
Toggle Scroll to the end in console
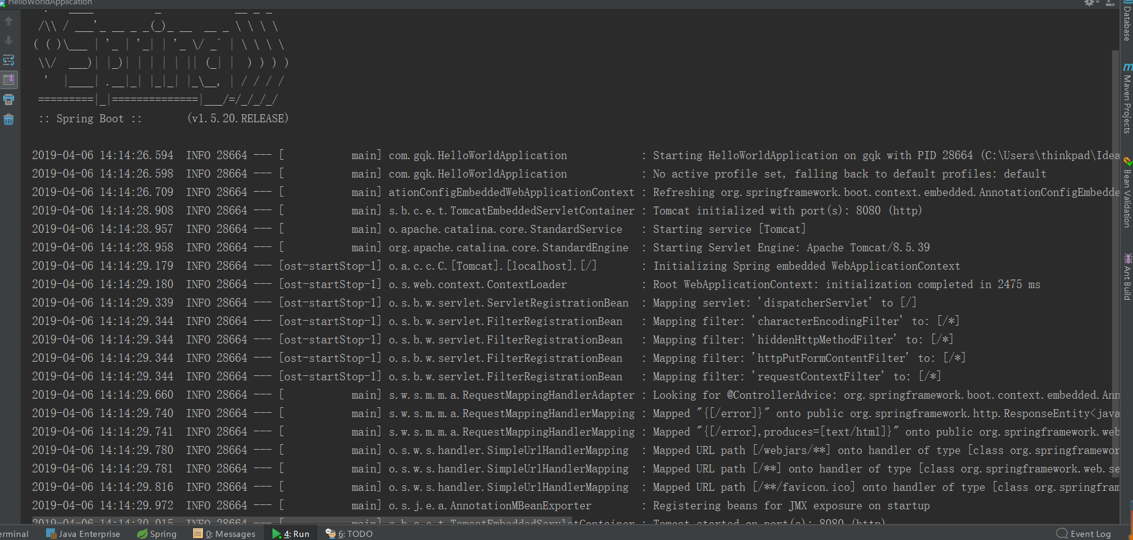(x=9, y=80)
